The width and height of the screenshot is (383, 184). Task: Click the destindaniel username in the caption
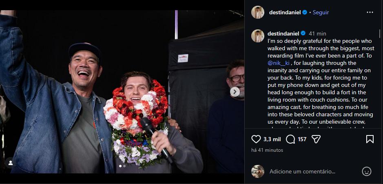(283, 33)
